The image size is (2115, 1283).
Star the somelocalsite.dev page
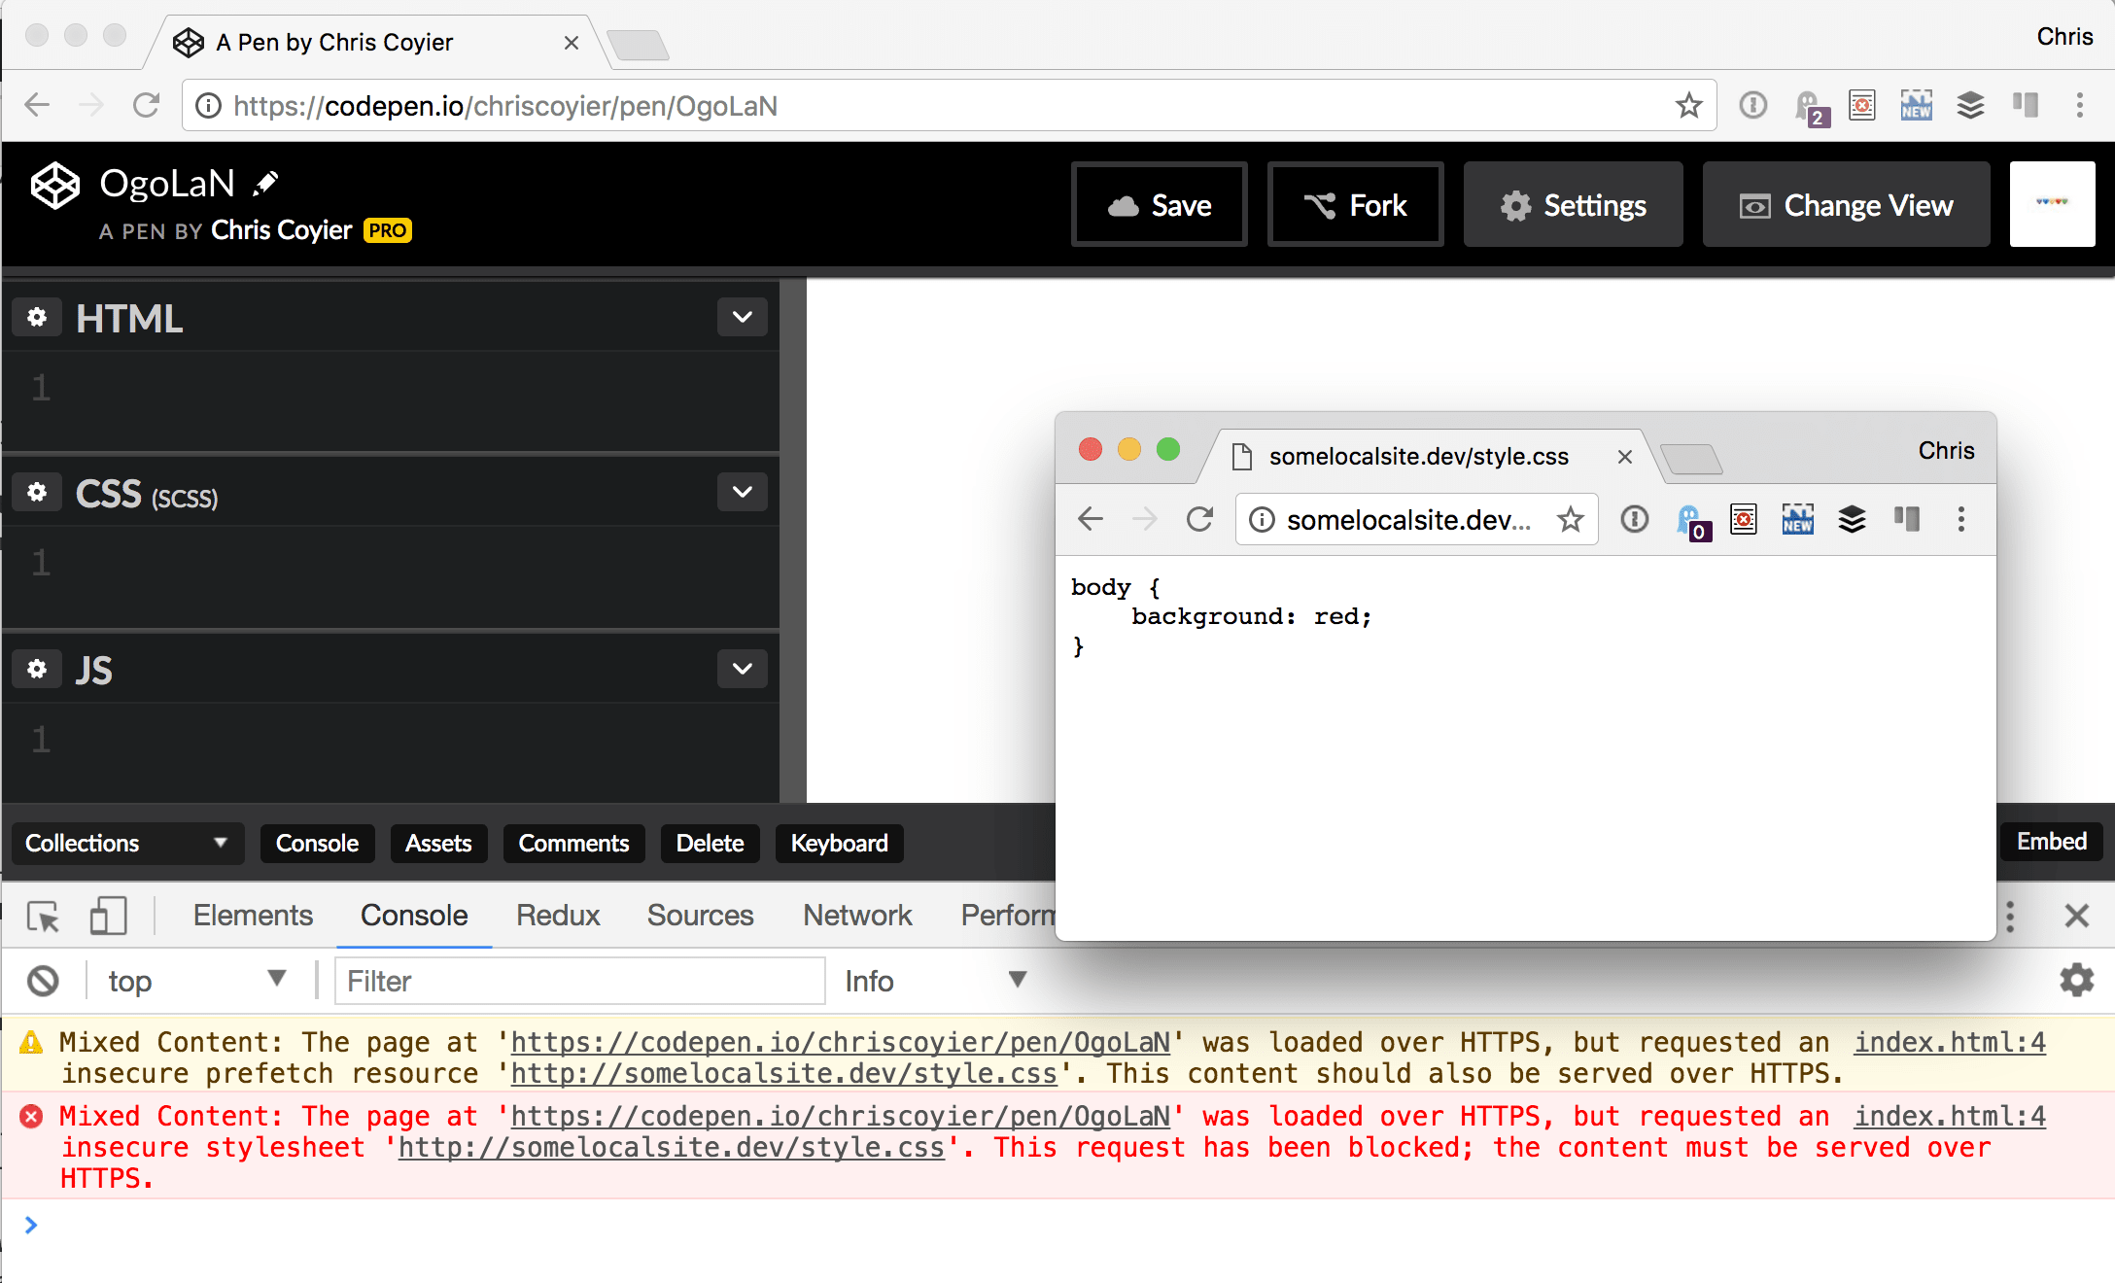tap(1571, 520)
